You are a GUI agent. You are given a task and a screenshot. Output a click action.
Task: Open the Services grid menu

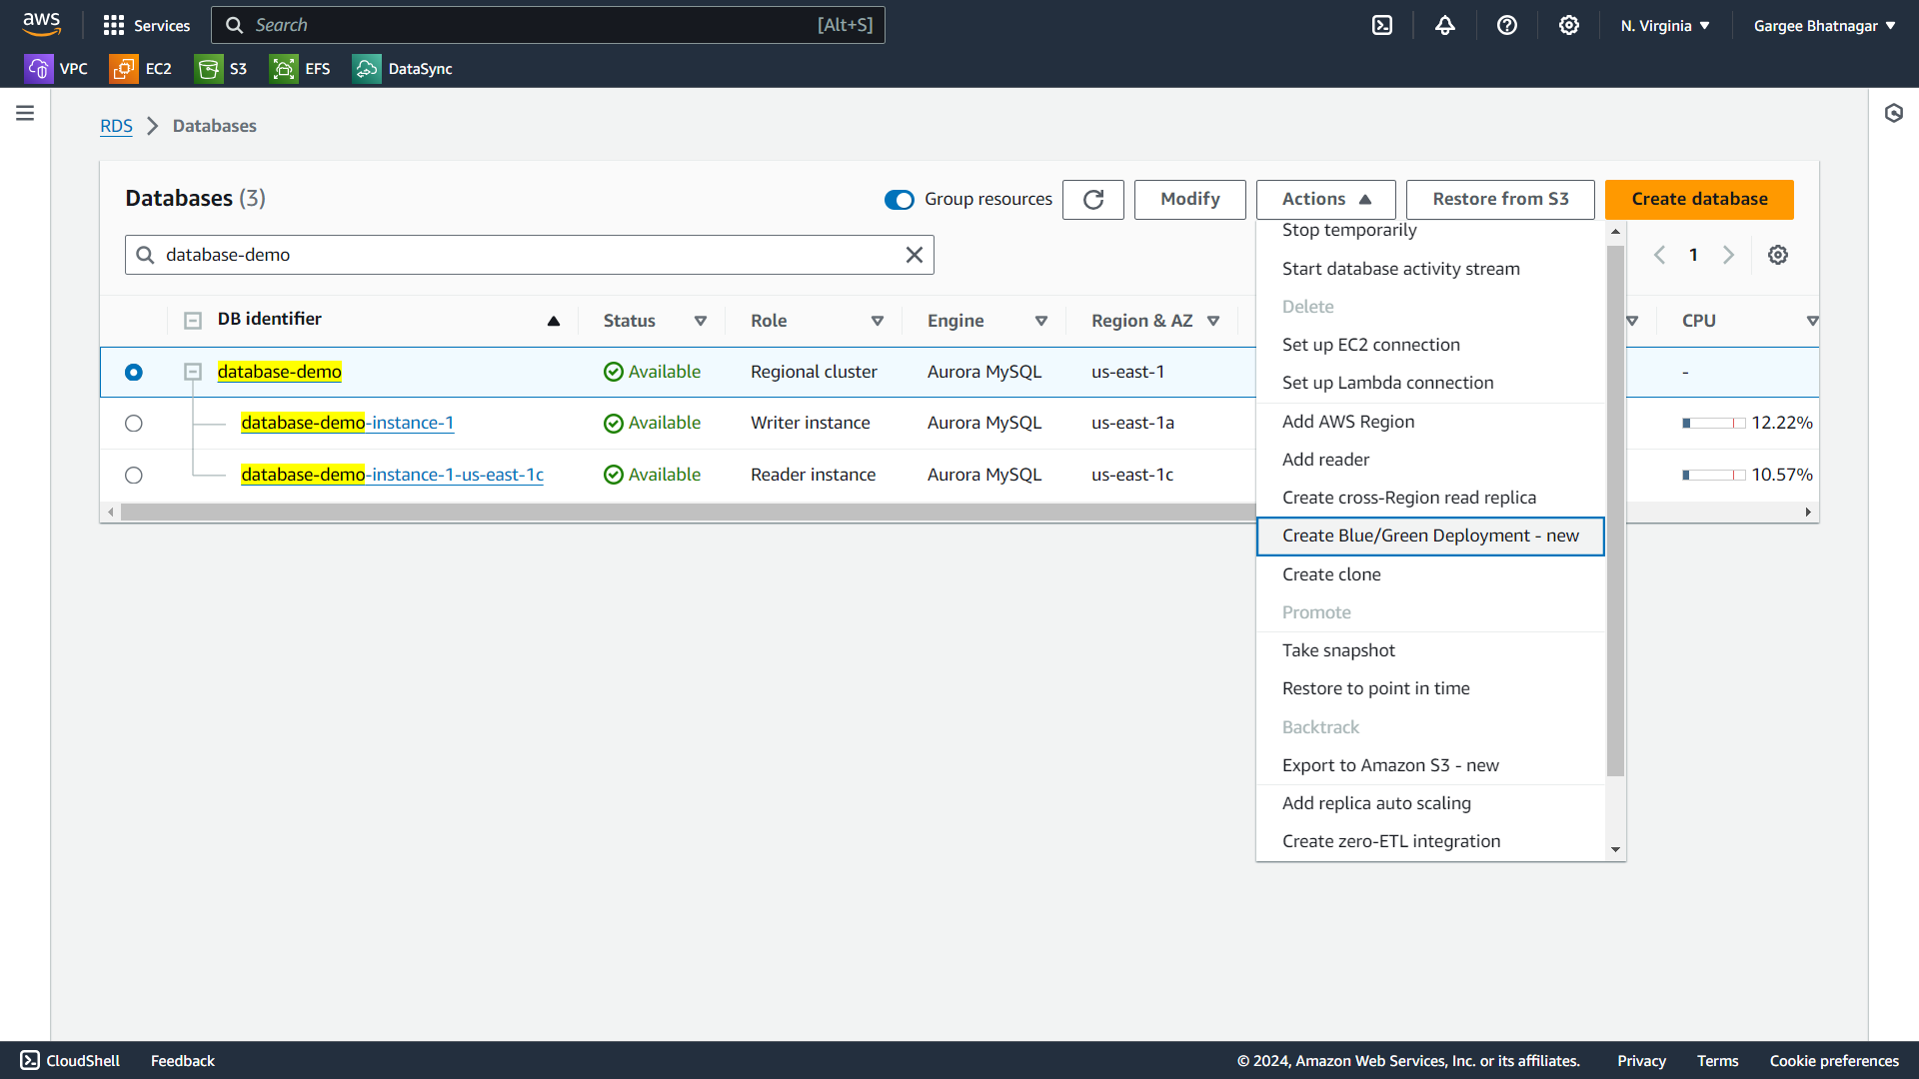point(114,25)
